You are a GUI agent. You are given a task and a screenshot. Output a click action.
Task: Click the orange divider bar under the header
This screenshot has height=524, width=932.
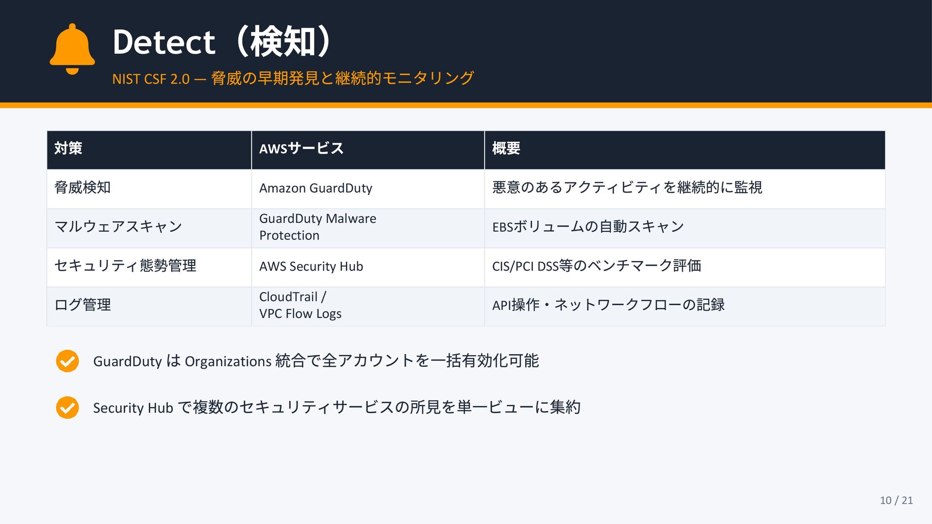[466, 105]
